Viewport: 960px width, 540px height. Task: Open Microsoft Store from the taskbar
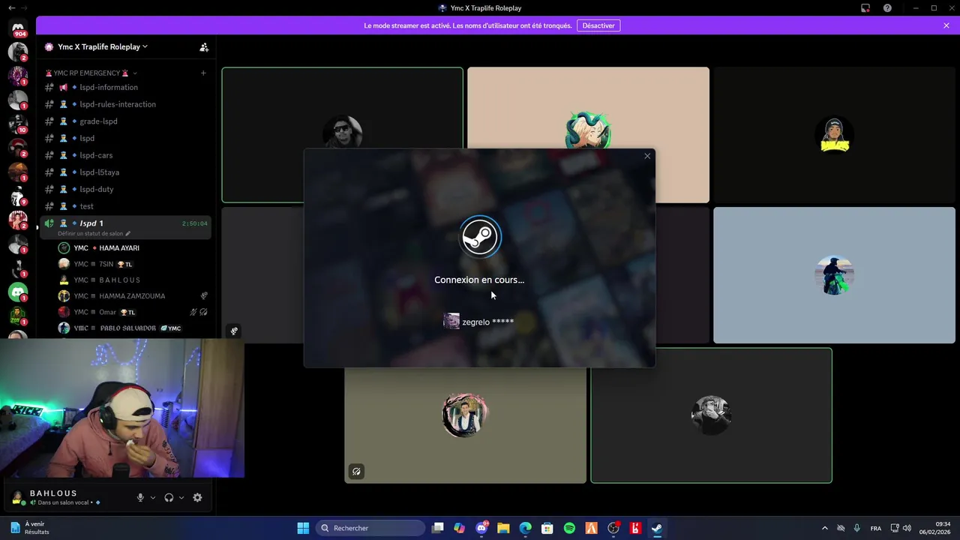(547, 528)
